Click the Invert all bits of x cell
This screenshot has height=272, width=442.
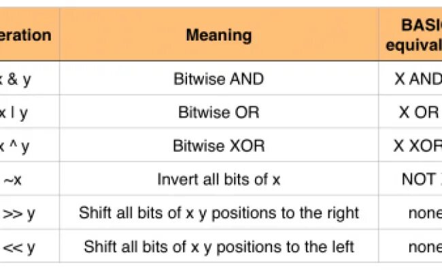tap(218, 179)
